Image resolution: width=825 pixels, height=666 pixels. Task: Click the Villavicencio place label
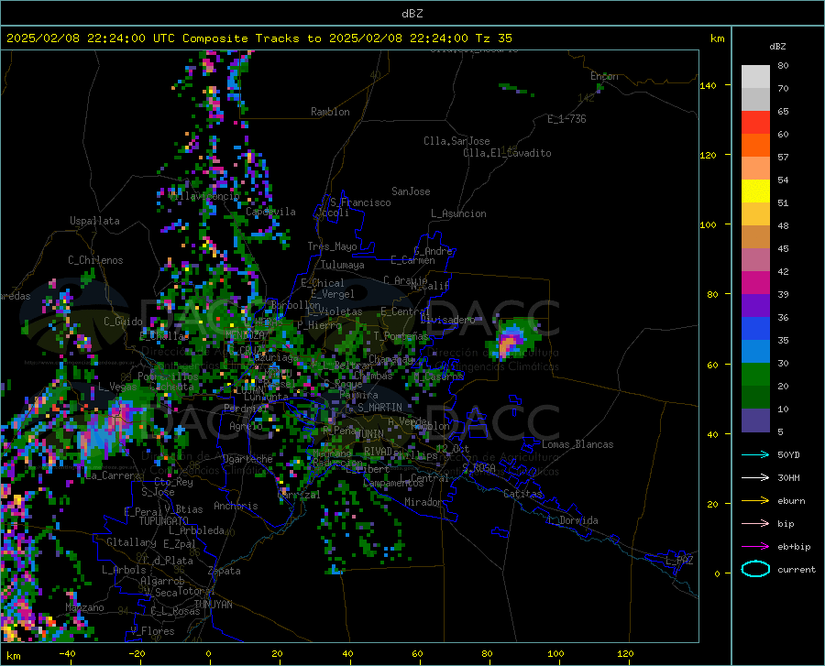coord(204,196)
